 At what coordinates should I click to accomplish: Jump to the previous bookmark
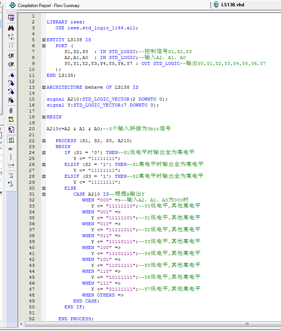coord(11,91)
